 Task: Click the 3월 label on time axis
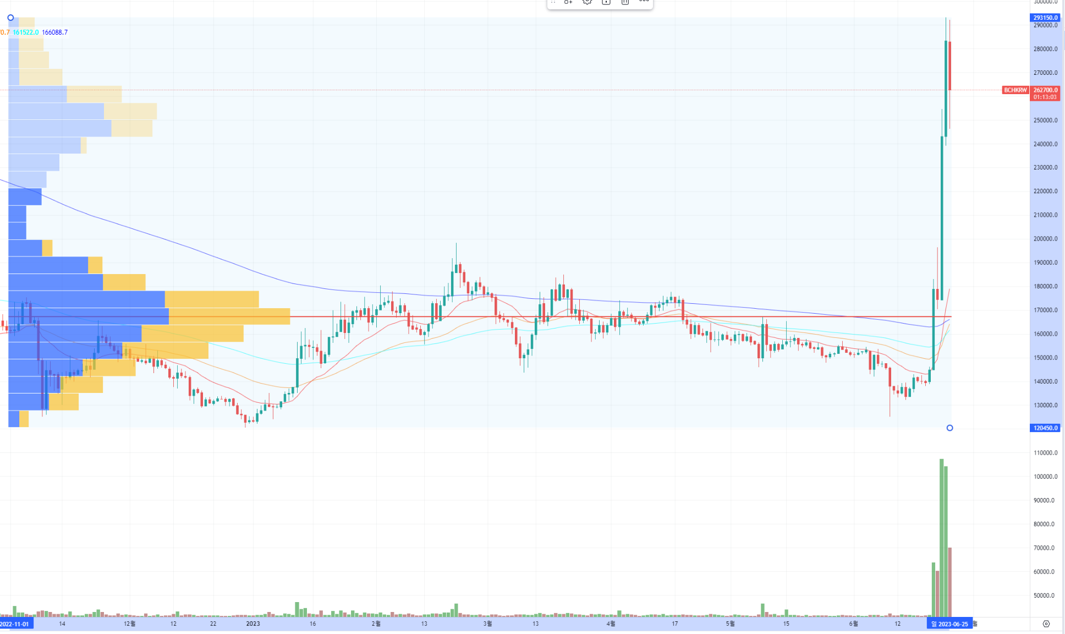(487, 624)
